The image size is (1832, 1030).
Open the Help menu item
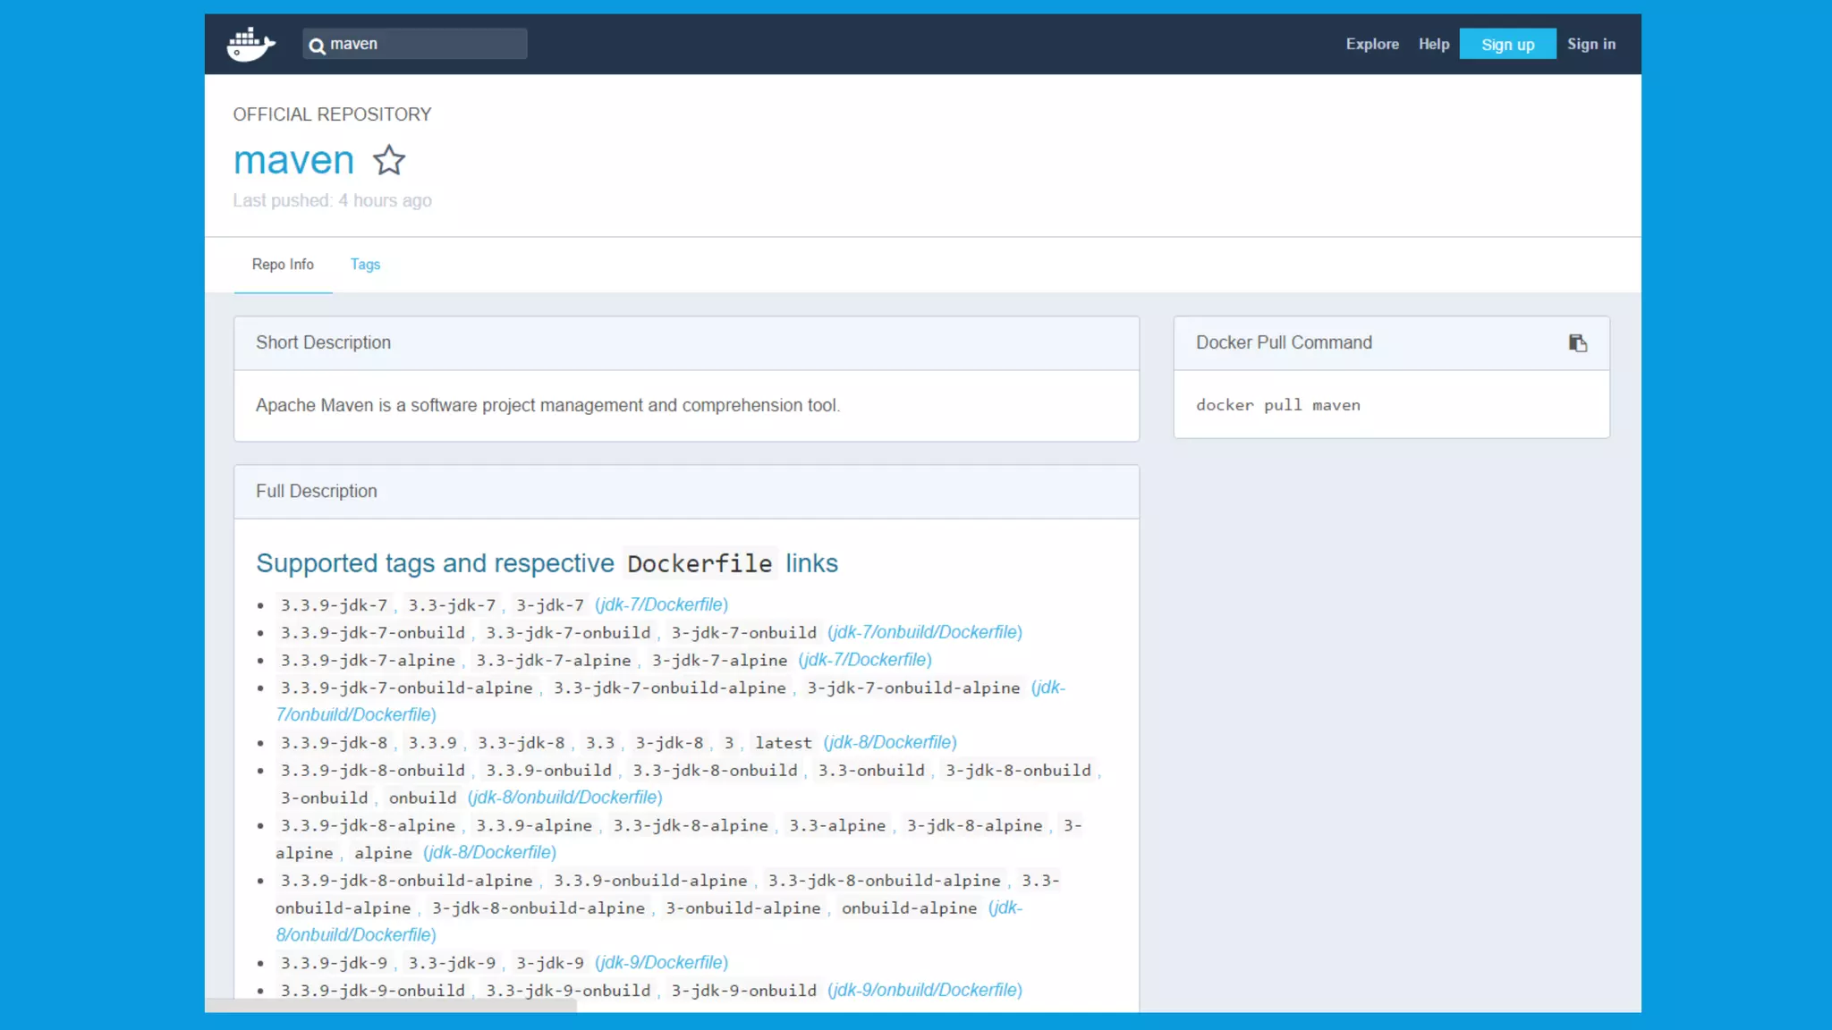coord(1433,44)
